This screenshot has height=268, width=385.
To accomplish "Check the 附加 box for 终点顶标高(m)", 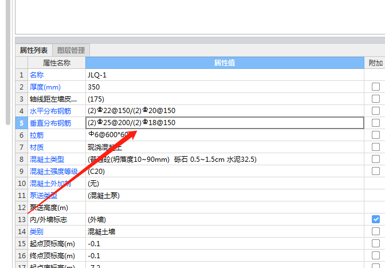I will tap(376, 255).
